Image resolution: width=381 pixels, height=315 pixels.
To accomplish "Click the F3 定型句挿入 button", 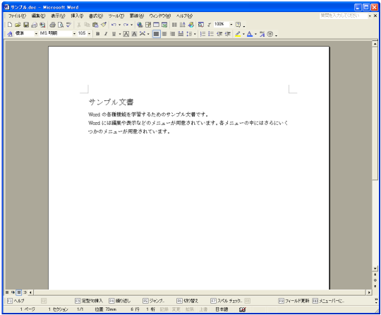I will point(89,301).
